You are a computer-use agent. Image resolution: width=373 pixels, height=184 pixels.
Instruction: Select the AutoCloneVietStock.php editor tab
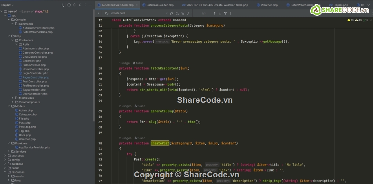pos(117,5)
